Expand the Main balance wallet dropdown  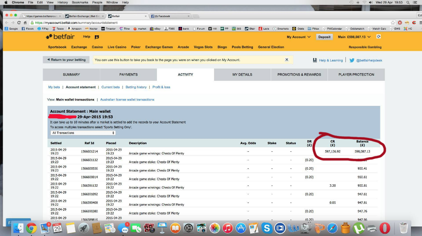point(354,37)
